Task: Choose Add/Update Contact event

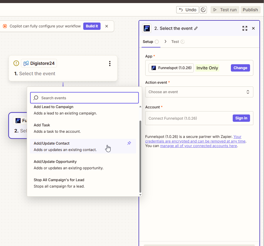Action: 83,146
